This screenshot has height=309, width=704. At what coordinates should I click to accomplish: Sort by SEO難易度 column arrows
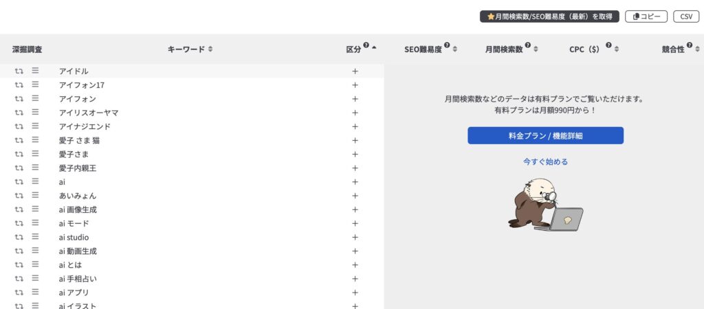click(x=455, y=49)
